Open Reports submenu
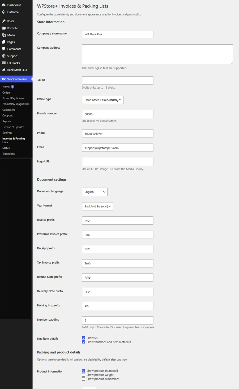The width and height of the screenshot is (239, 389). pyautogui.click(x=7, y=121)
